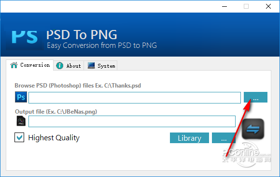The height and width of the screenshot is (177, 280).
Task: Click 'Easy Conversion from PSD to PNG' subtitle
Action: [102, 45]
